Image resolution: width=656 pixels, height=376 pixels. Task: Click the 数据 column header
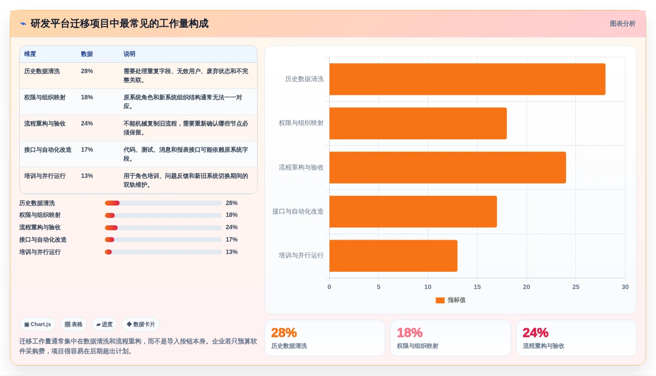(x=87, y=54)
